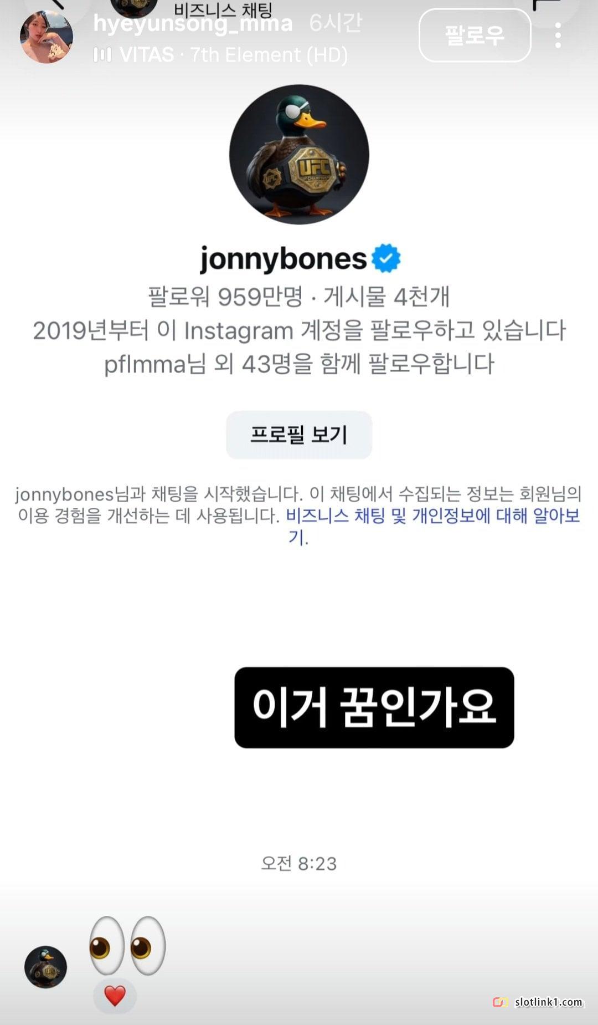Tap the hyeyunsong_mma username
The height and width of the screenshot is (1025, 598).
pyautogui.click(x=193, y=24)
